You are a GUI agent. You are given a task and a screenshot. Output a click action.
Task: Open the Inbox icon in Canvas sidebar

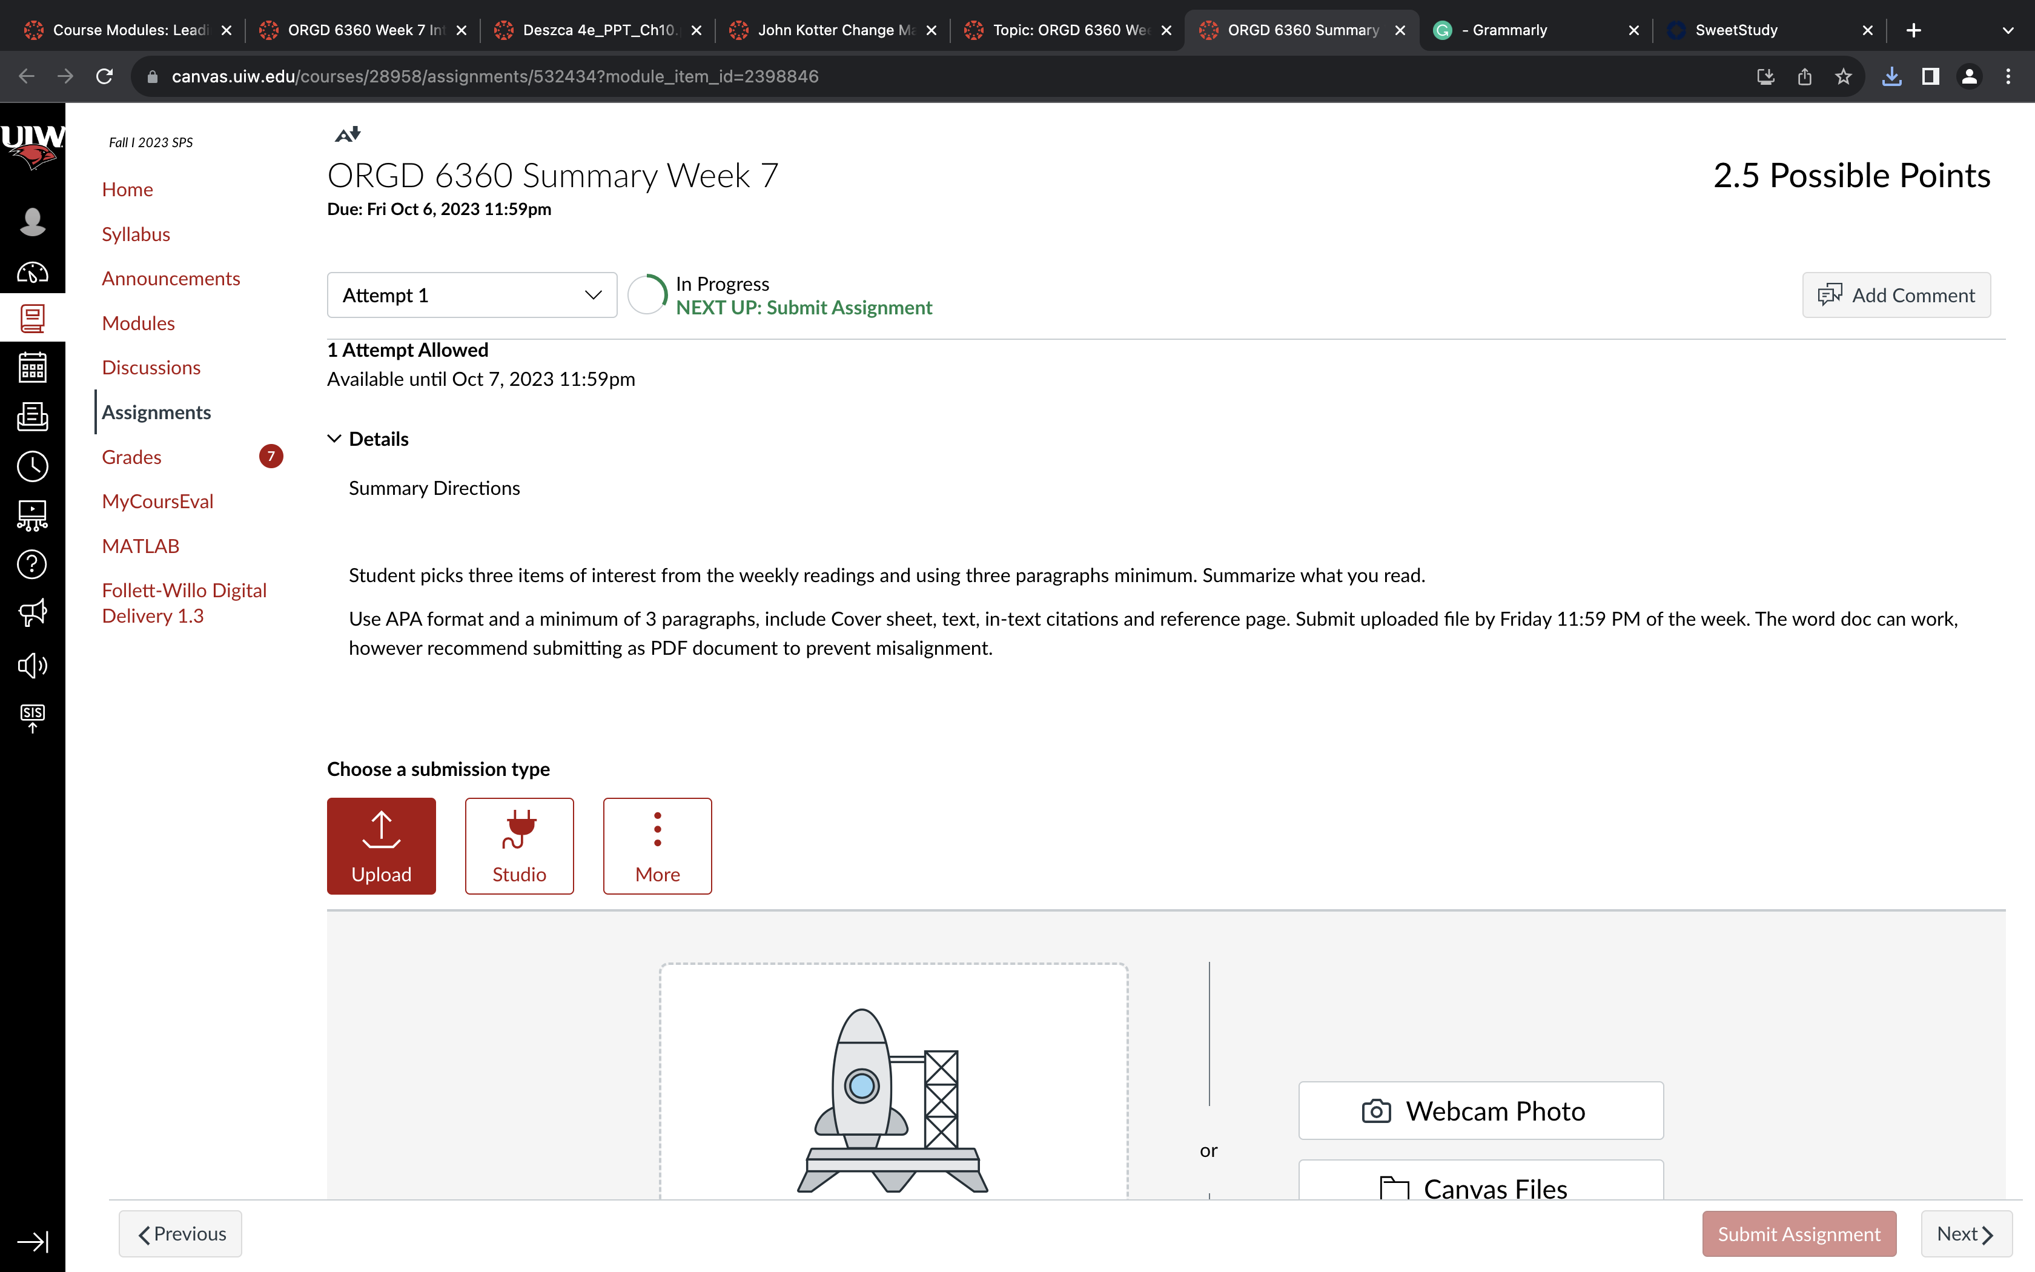pos(32,417)
